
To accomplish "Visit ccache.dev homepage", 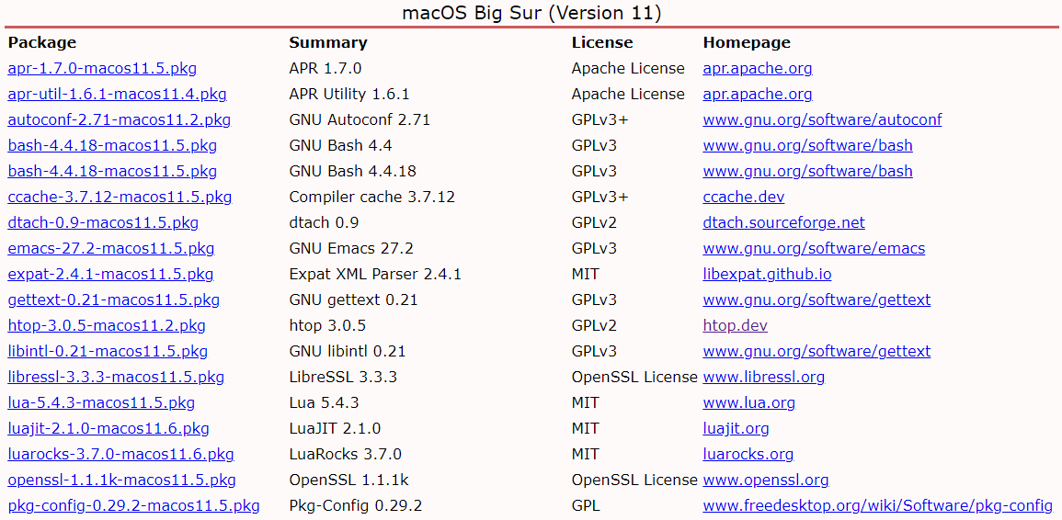I will point(743,198).
